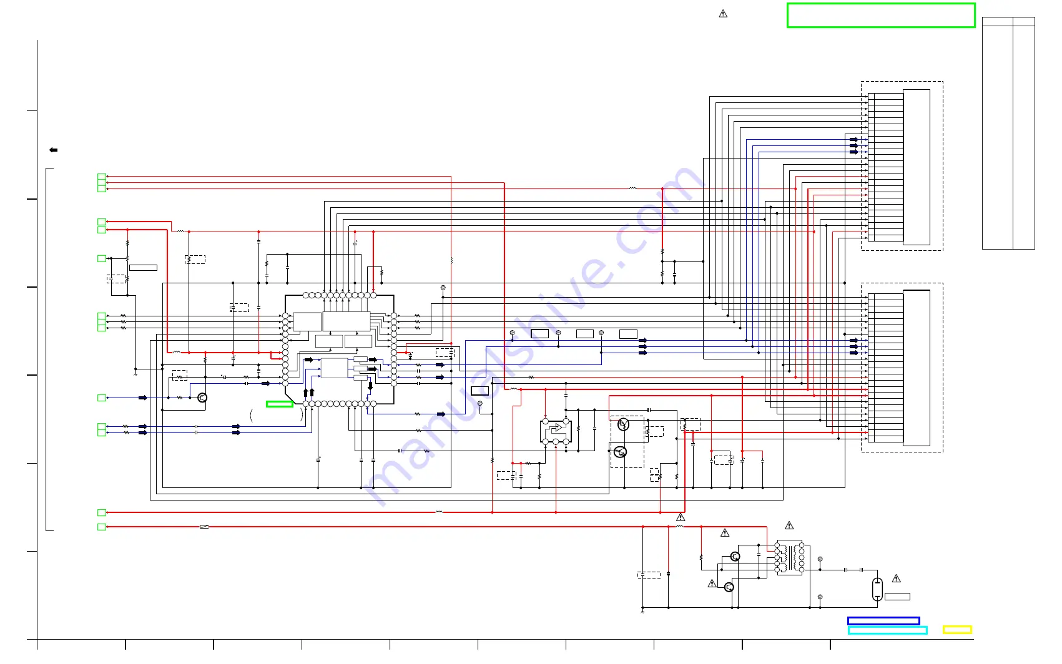The width and height of the screenshot is (1062, 664).
Task: Select the large green-outlined box at top right
Action: tap(881, 16)
